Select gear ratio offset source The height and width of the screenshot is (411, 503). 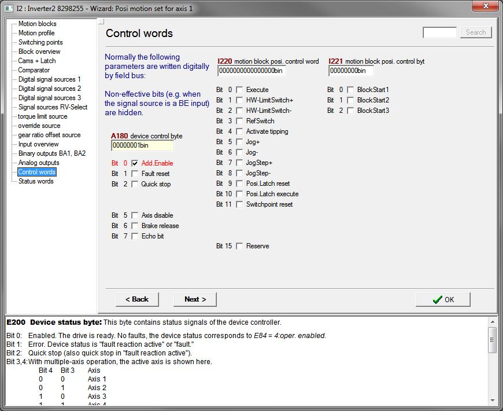click(x=49, y=135)
